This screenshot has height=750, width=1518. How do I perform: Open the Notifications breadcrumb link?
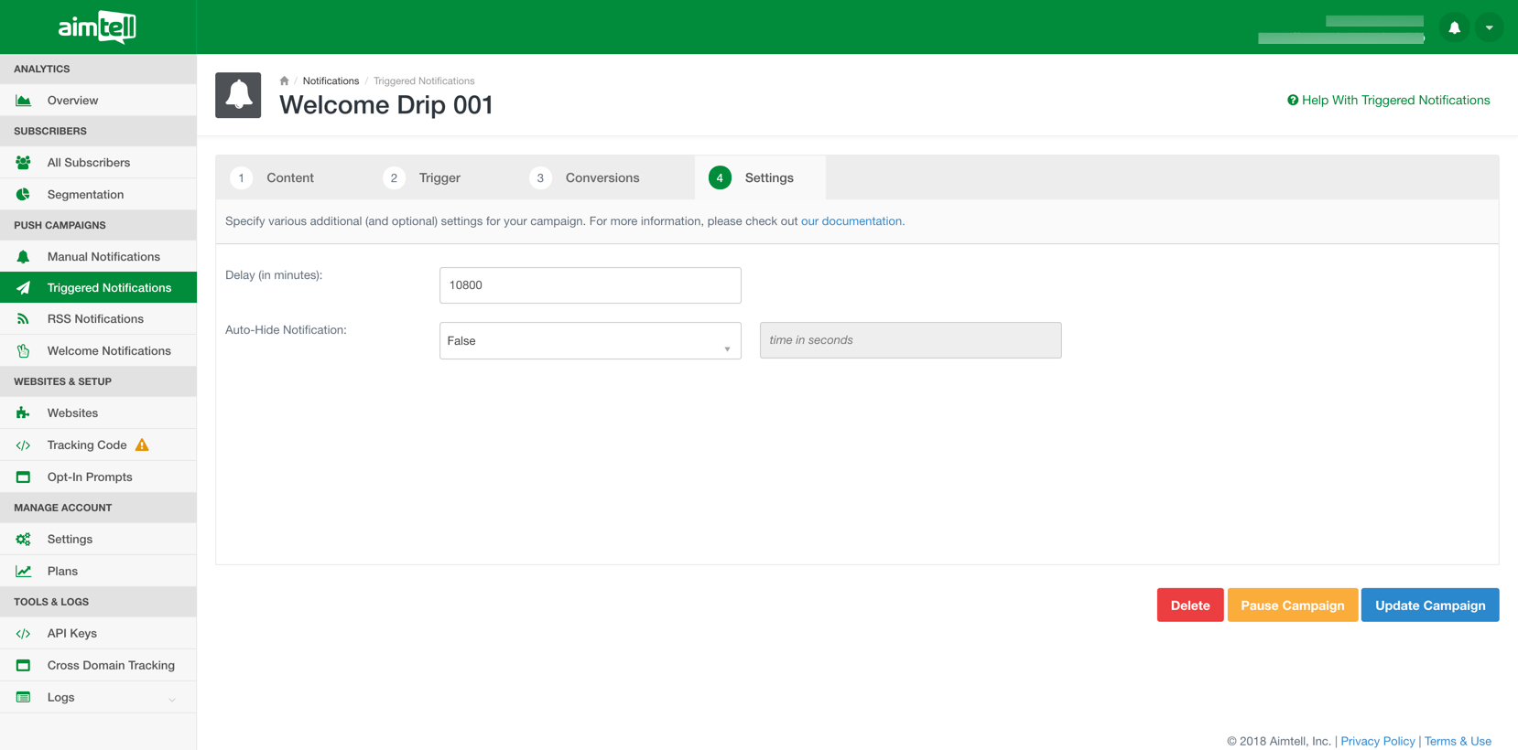[331, 80]
